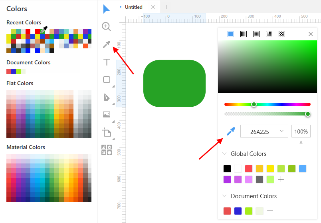Click the blue eyedropper in color picker

(231, 131)
